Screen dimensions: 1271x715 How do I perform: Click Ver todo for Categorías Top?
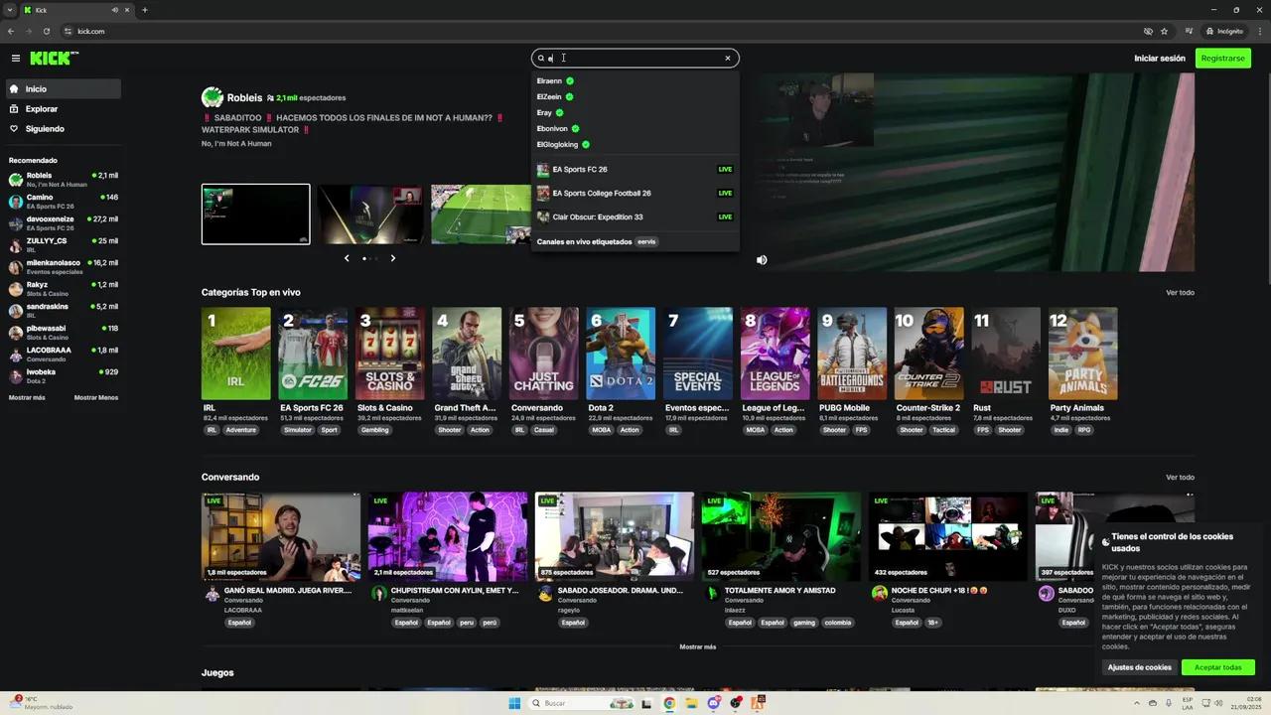pyautogui.click(x=1180, y=293)
